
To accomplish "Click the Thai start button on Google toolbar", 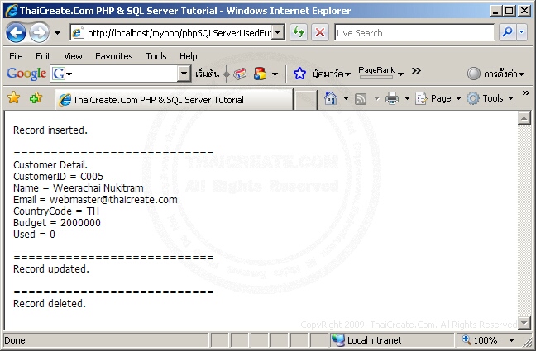I will click(207, 74).
